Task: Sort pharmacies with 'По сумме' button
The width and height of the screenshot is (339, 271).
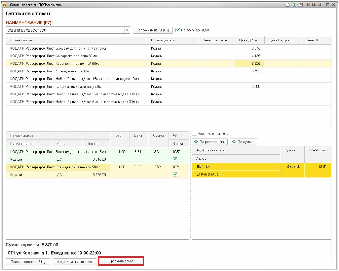Action: tap(243, 142)
